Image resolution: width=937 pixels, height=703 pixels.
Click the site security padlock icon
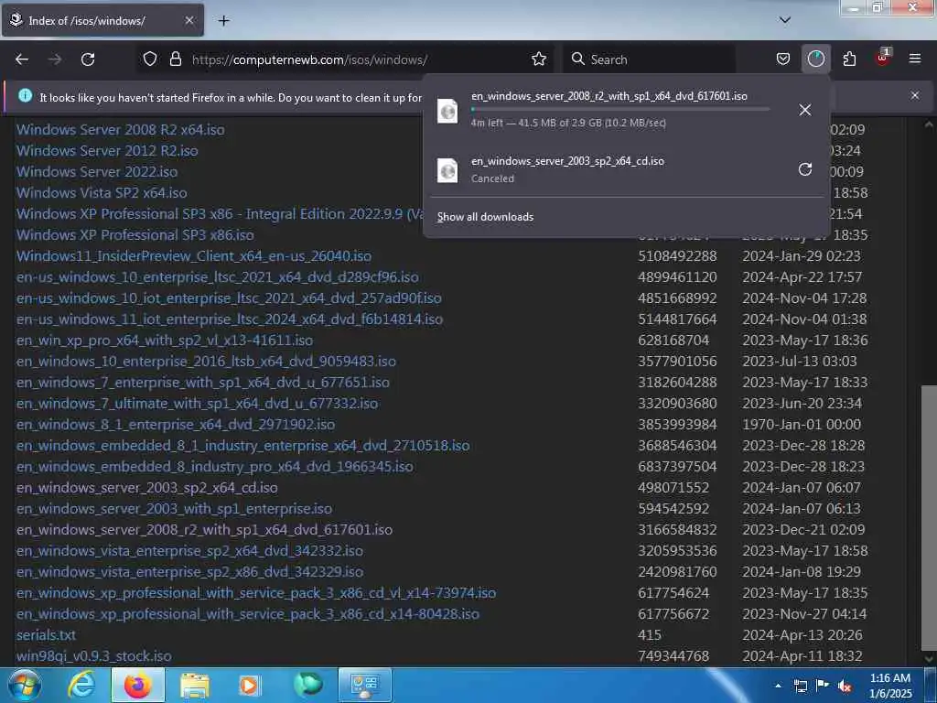coord(175,59)
